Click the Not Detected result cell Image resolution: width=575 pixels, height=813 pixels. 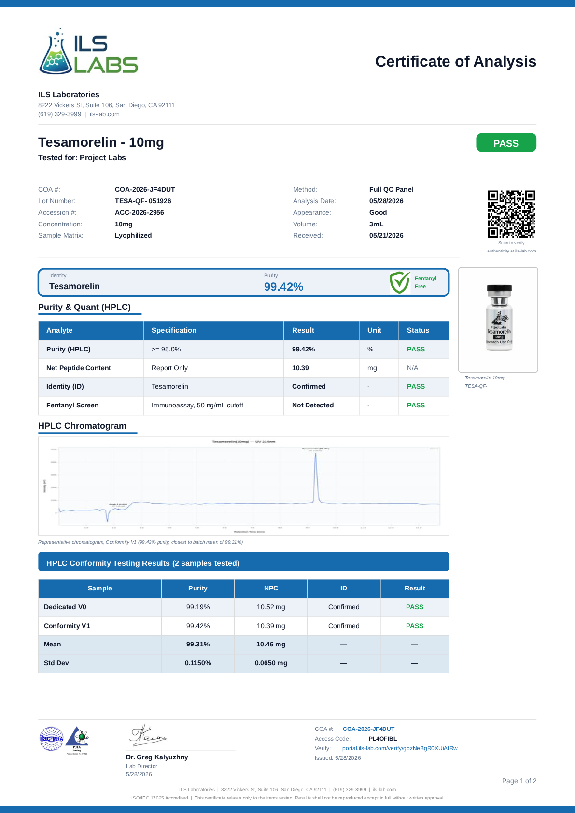pyautogui.click(x=321, y=405)
